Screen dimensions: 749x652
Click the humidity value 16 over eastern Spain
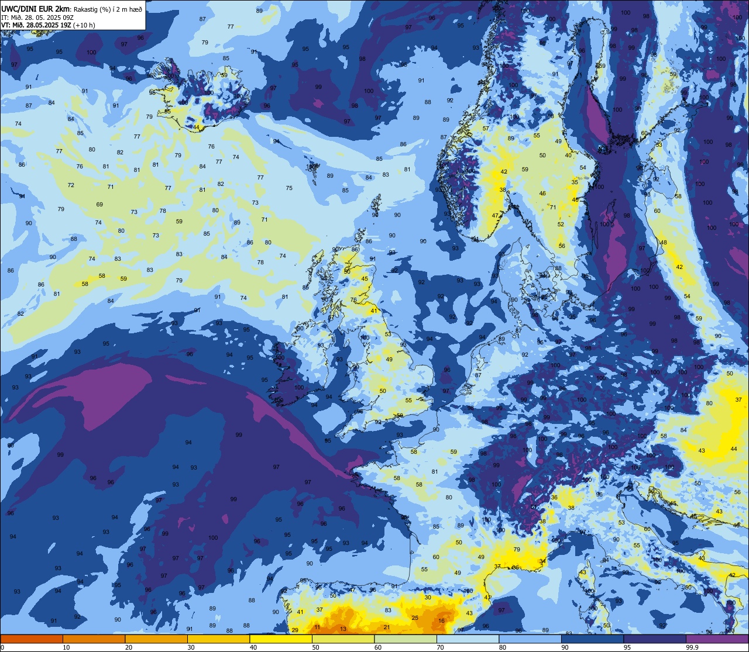coord(441,621)
